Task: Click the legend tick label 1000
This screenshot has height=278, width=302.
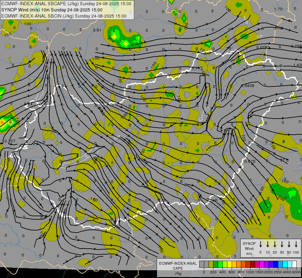Action: [x=250, y=272]
